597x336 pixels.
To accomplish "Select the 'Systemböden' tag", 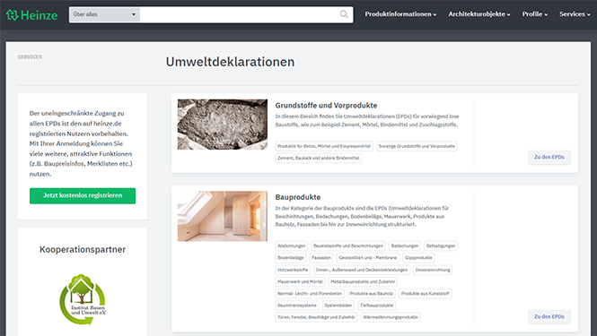I will 338,306.
